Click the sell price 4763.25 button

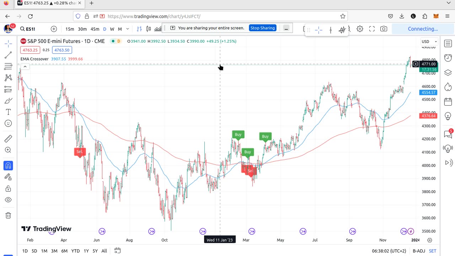click(x=30, y=50)
